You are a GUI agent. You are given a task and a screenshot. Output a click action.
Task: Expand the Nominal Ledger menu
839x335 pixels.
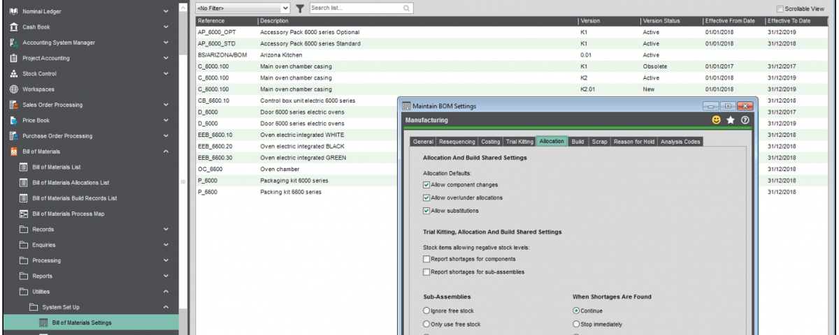[x=166, y=11]
